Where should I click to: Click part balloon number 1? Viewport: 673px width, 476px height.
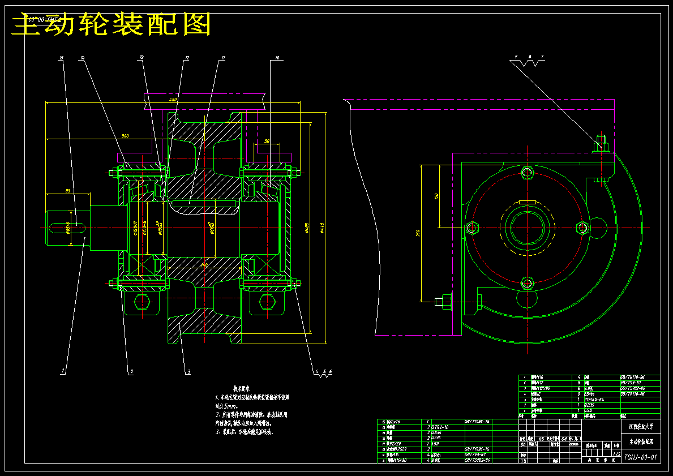tap(63, 370)
